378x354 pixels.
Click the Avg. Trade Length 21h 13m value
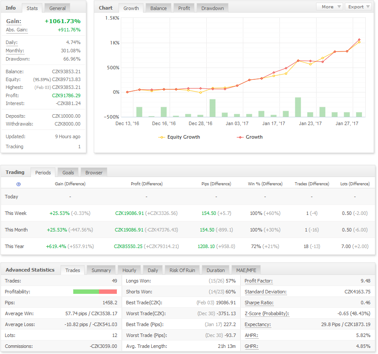point(227,346)
